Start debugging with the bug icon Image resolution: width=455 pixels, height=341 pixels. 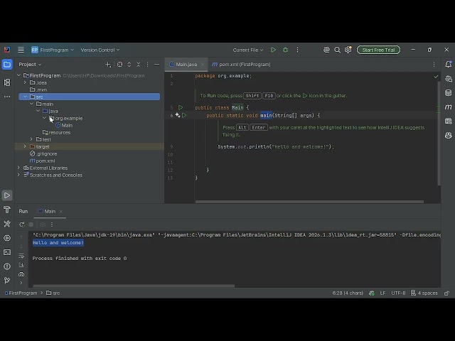click(286, 50)
